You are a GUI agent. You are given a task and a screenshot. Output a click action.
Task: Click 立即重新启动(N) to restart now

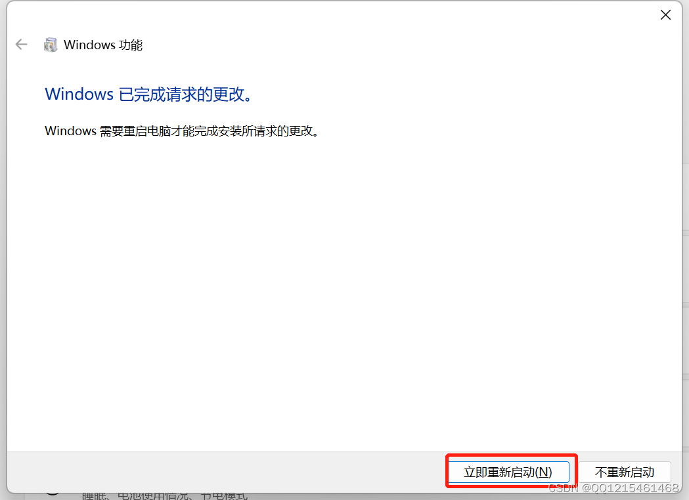pyautogui.click(x=508, y=472)
